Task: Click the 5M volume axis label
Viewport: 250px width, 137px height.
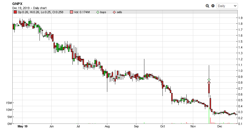Action: 10,117
